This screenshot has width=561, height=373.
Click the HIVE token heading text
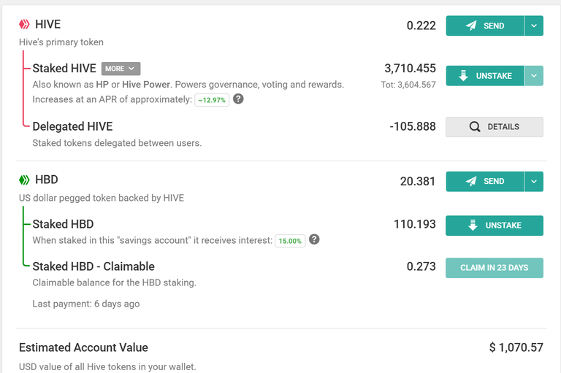click(48, 24)
